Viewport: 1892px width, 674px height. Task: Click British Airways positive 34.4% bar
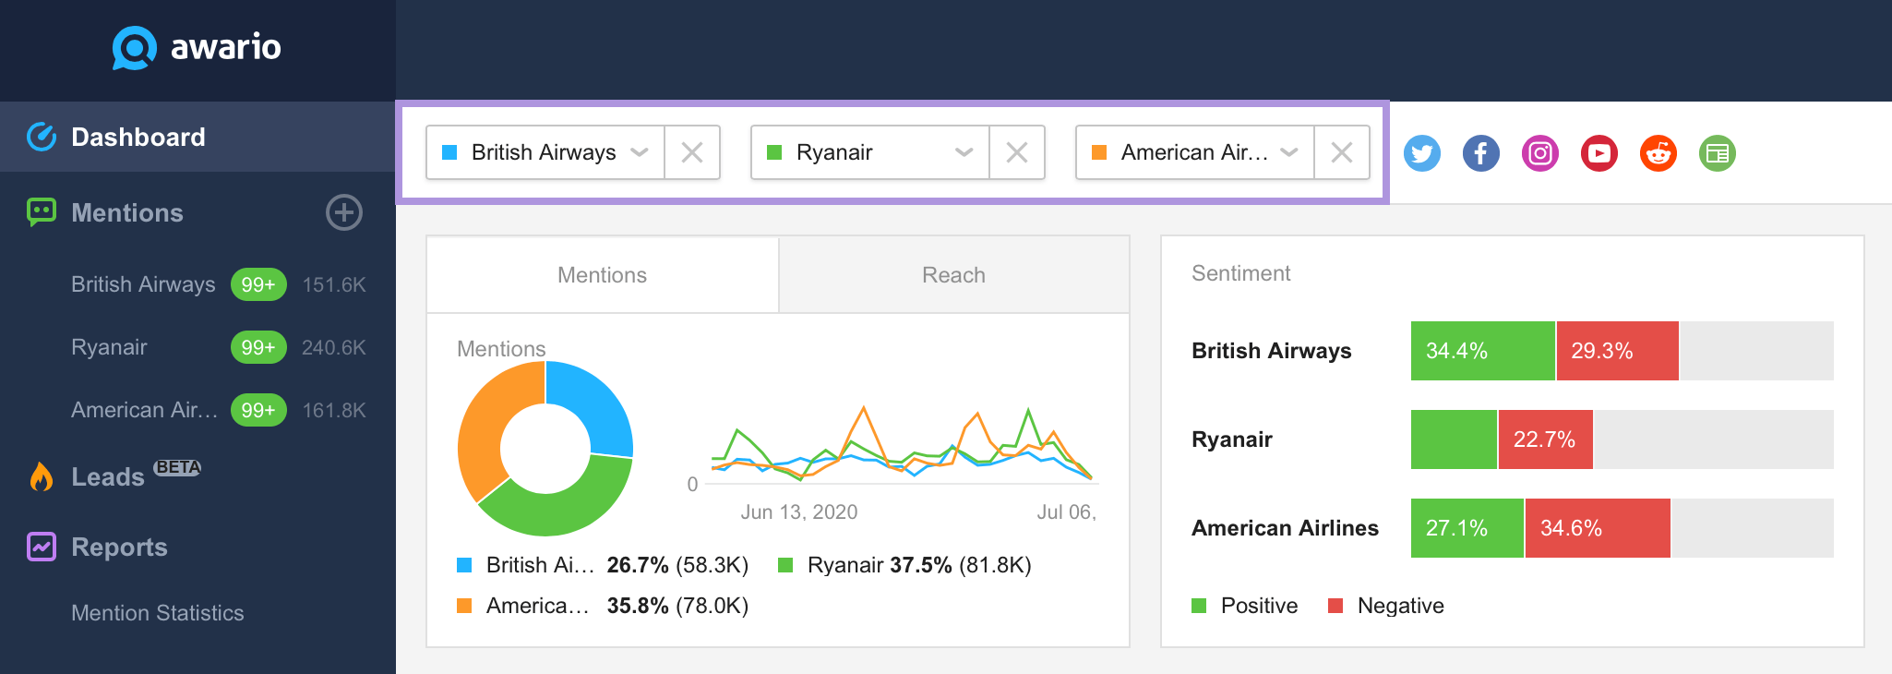click(1483, 351)
